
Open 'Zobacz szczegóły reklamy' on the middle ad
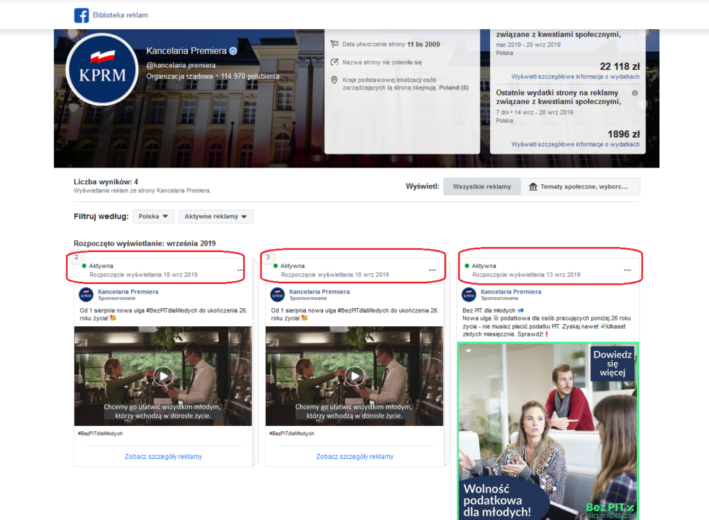[354, 457]
